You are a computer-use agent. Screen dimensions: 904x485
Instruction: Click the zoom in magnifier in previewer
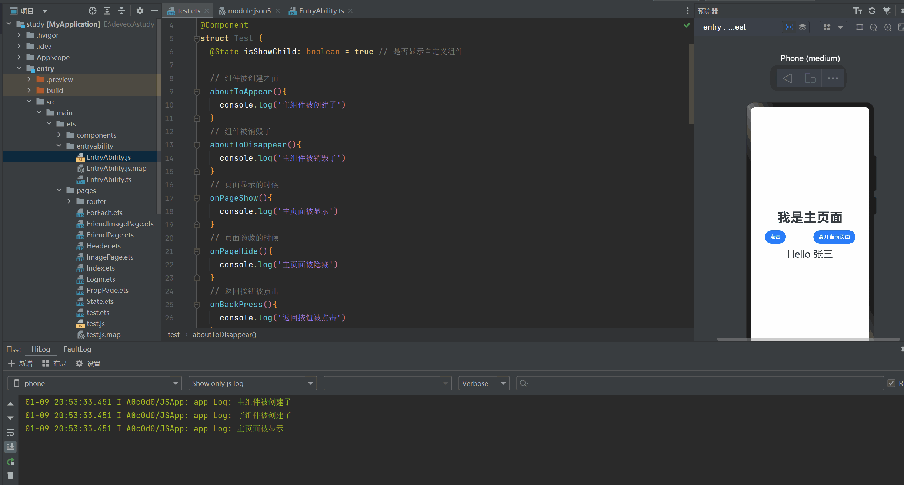coord(888,27)
